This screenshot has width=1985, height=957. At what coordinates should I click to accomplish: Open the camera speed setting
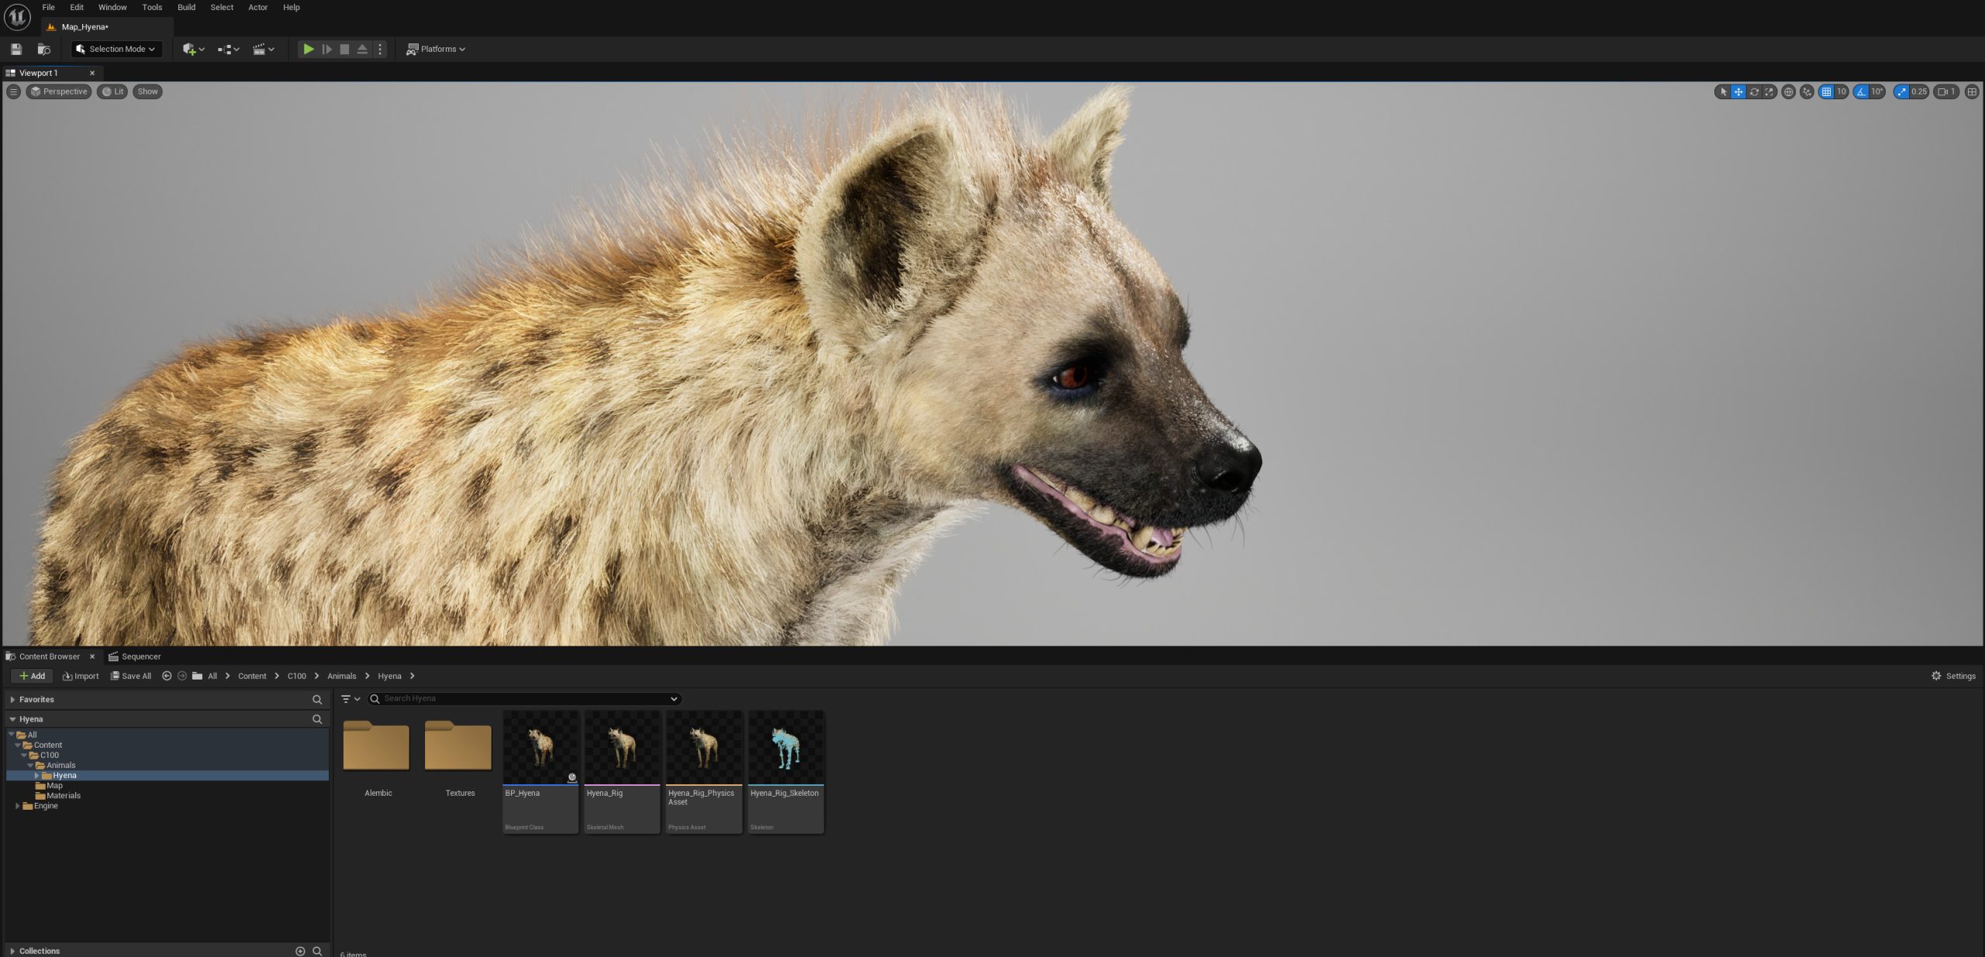[1947, 91]
